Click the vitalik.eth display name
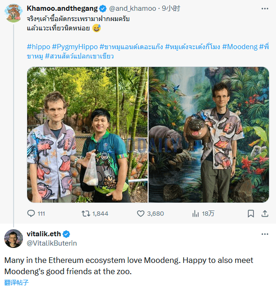Image resolution: width=276 pixels, height=291 pixels. pos(44,234)
